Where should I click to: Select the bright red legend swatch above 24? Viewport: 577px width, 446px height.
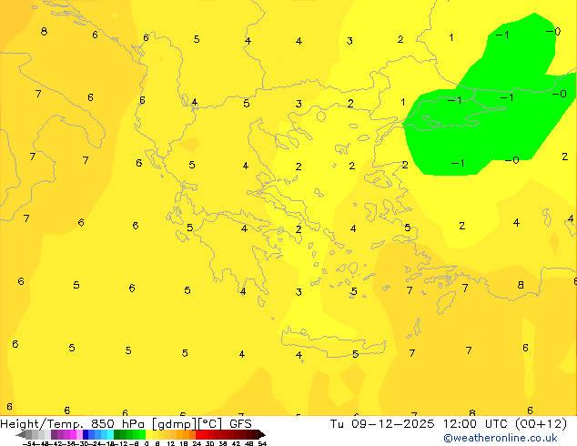(199, 434)
